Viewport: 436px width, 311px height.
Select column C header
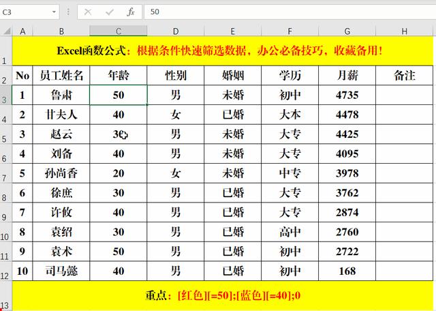tap(118, 31)
